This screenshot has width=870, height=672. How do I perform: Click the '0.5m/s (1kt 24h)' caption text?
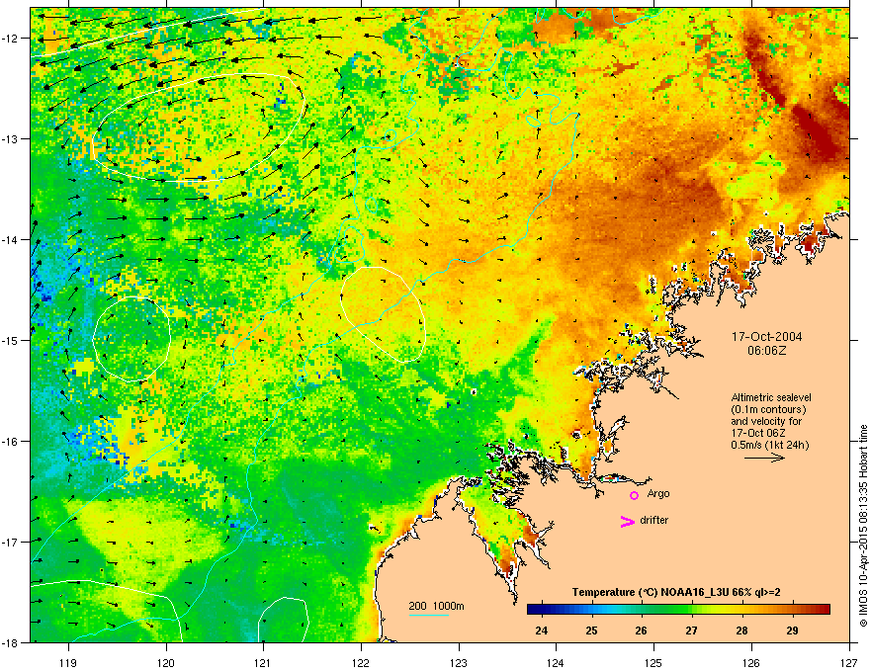pyautogui.click(x=770, y=445)
